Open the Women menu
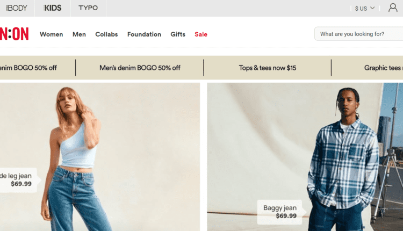The width and height of the screenshot is (403, 231). [x=51, y=34]
